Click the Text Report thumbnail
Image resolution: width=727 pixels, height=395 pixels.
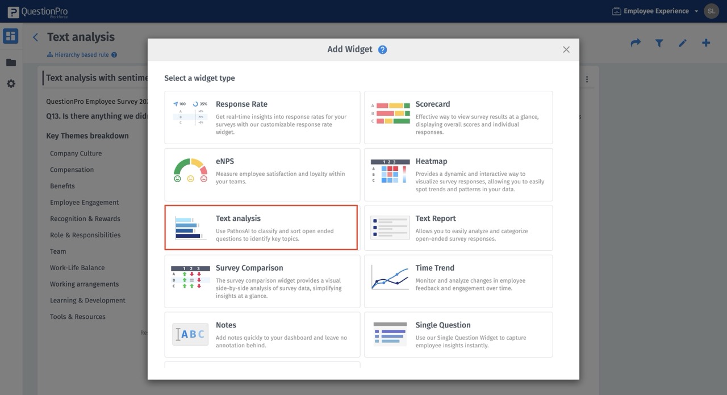tap(390, 228)
